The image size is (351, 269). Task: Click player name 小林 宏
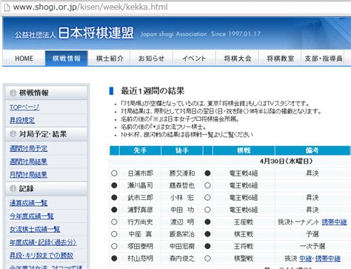[x=182, y=198]
